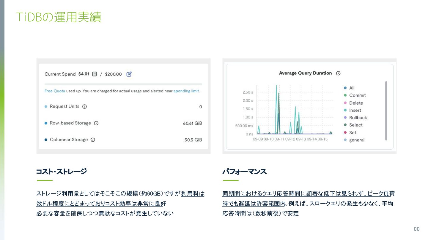Toggle the Commit series in legend

(355, 95)
